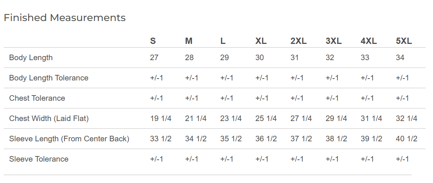Click the Sleeve Tolerance row label
Image resolution: width=433 pixels, height=183 pixels.
(39, 159)
